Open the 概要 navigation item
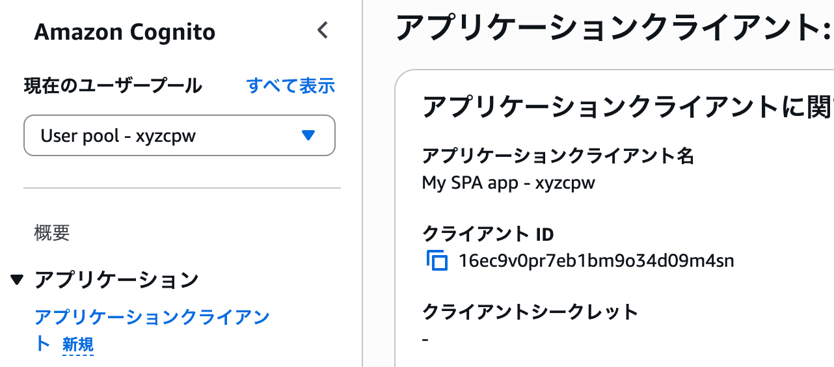834x367 pixels. (52, 233)
